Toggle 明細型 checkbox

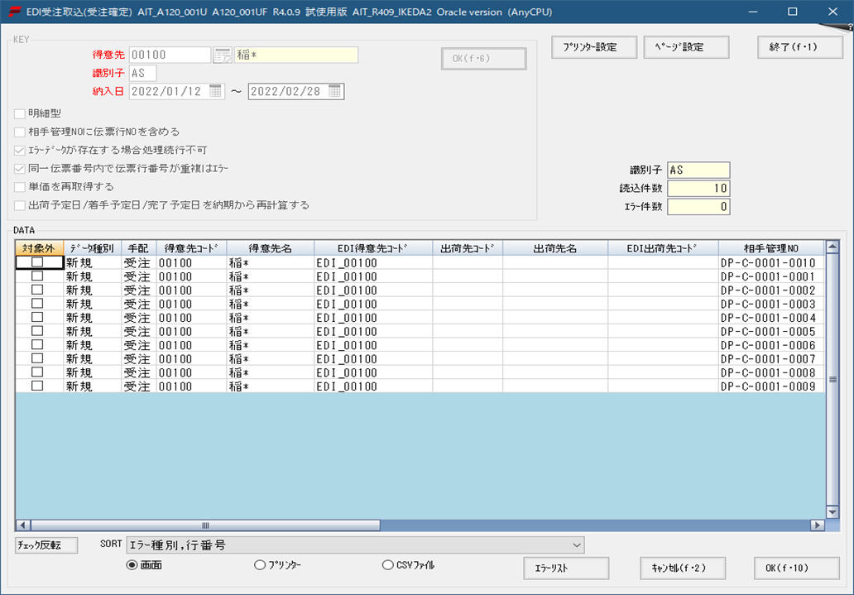tap(20, 114)
